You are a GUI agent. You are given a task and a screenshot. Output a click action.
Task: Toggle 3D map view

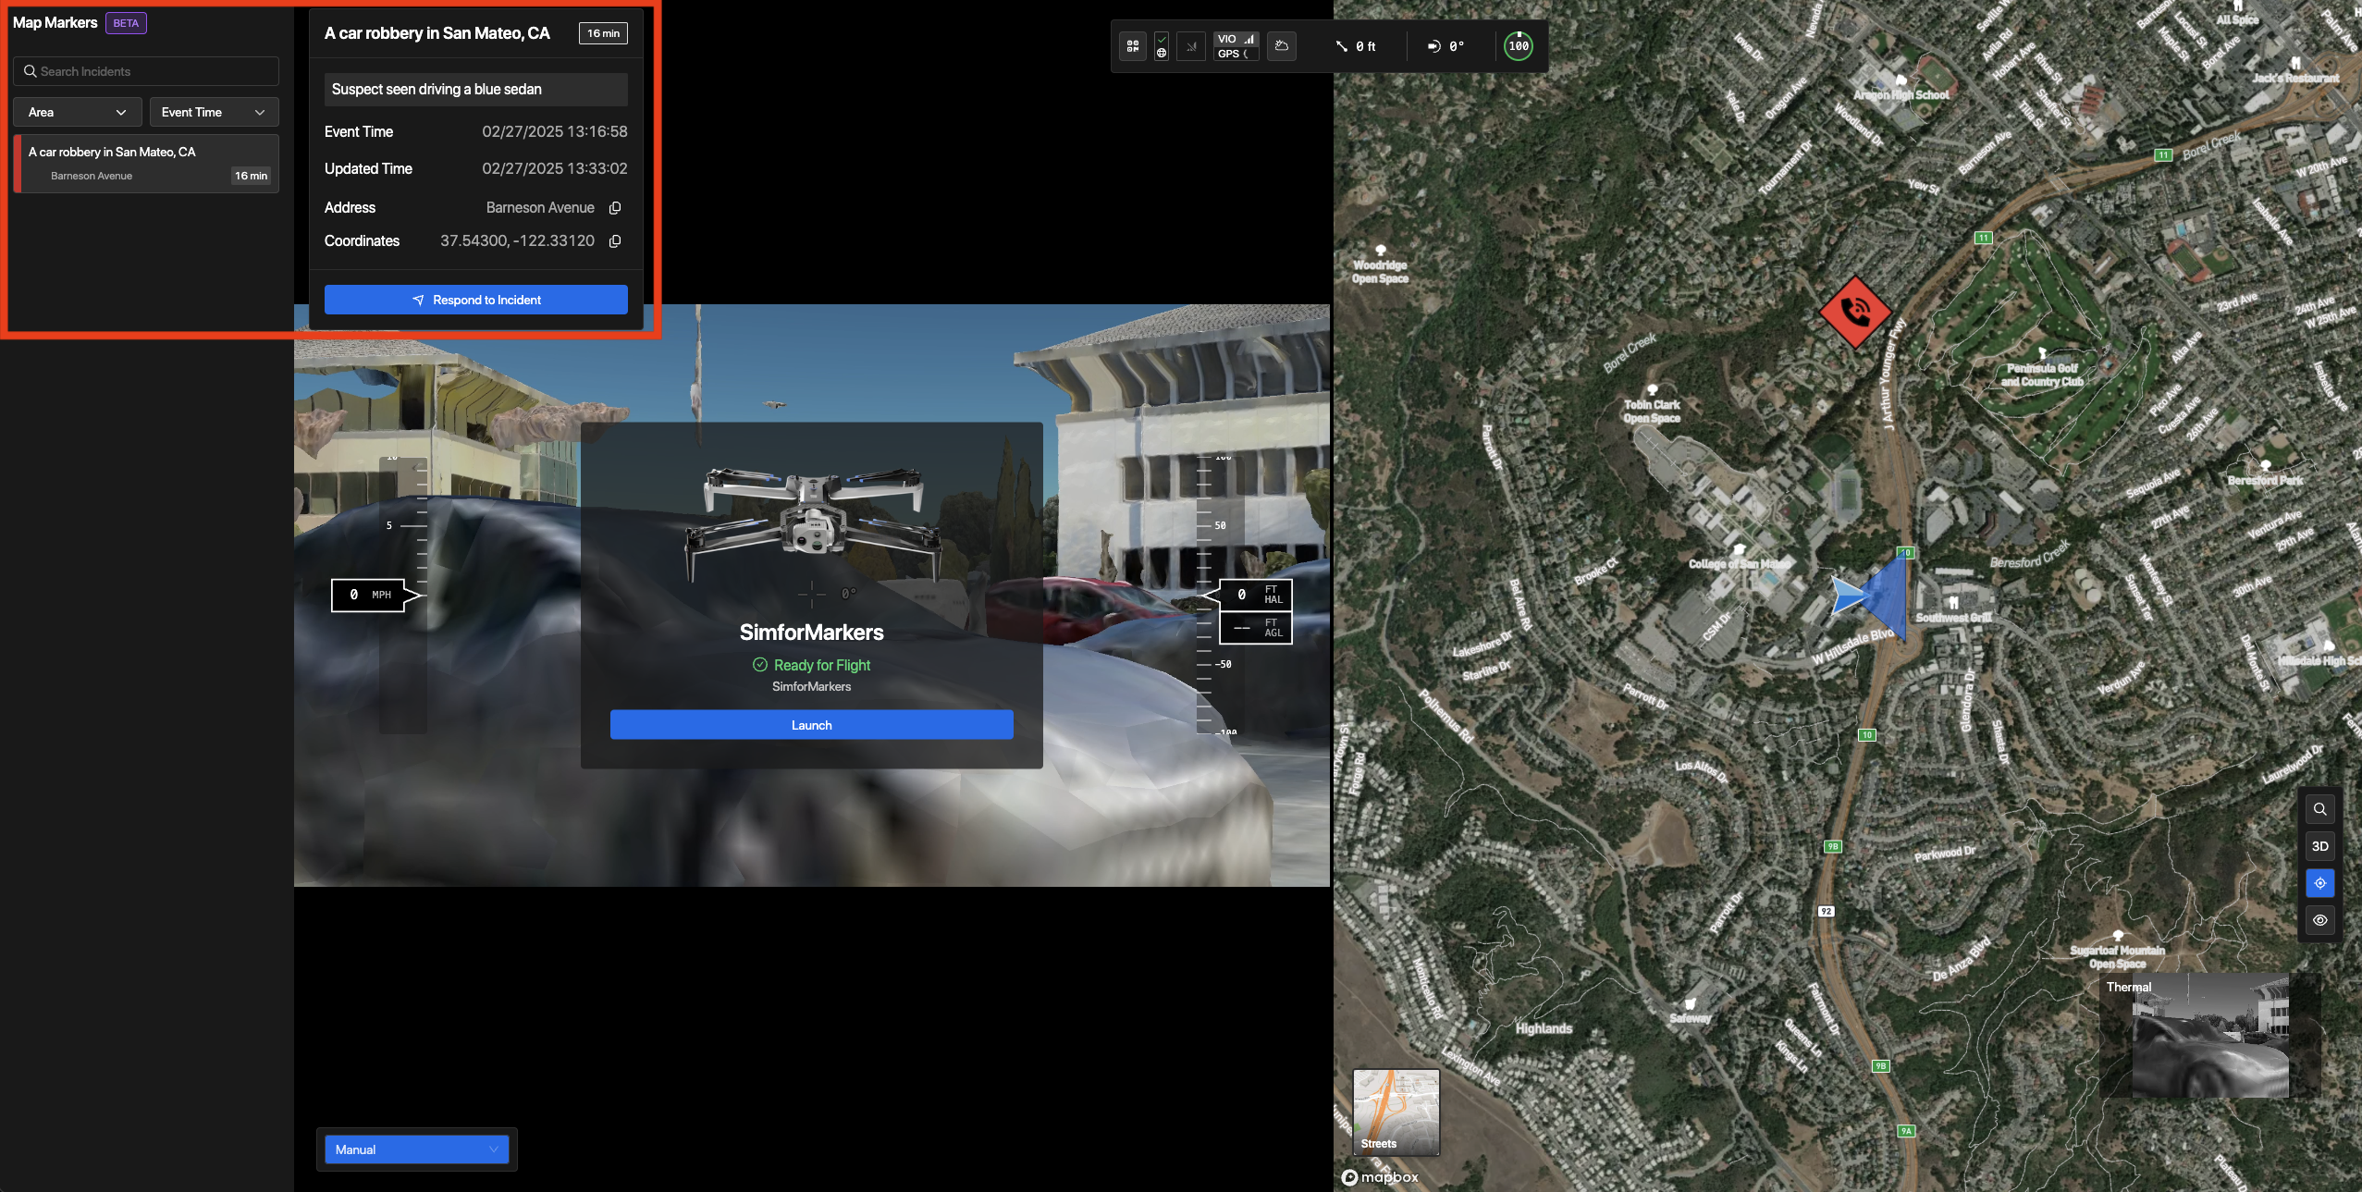(2319, 846)
